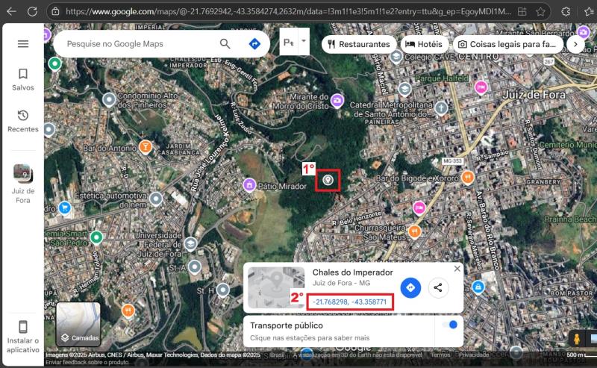The image size is (597, 368).
Task: Click Condomínio Alto dos Pinheiros marker
Action: 109,100
